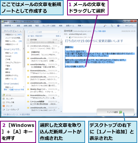
Task: Select the 迷惑メール (3) folder in the sidebar
Action: tap(11, 79)
